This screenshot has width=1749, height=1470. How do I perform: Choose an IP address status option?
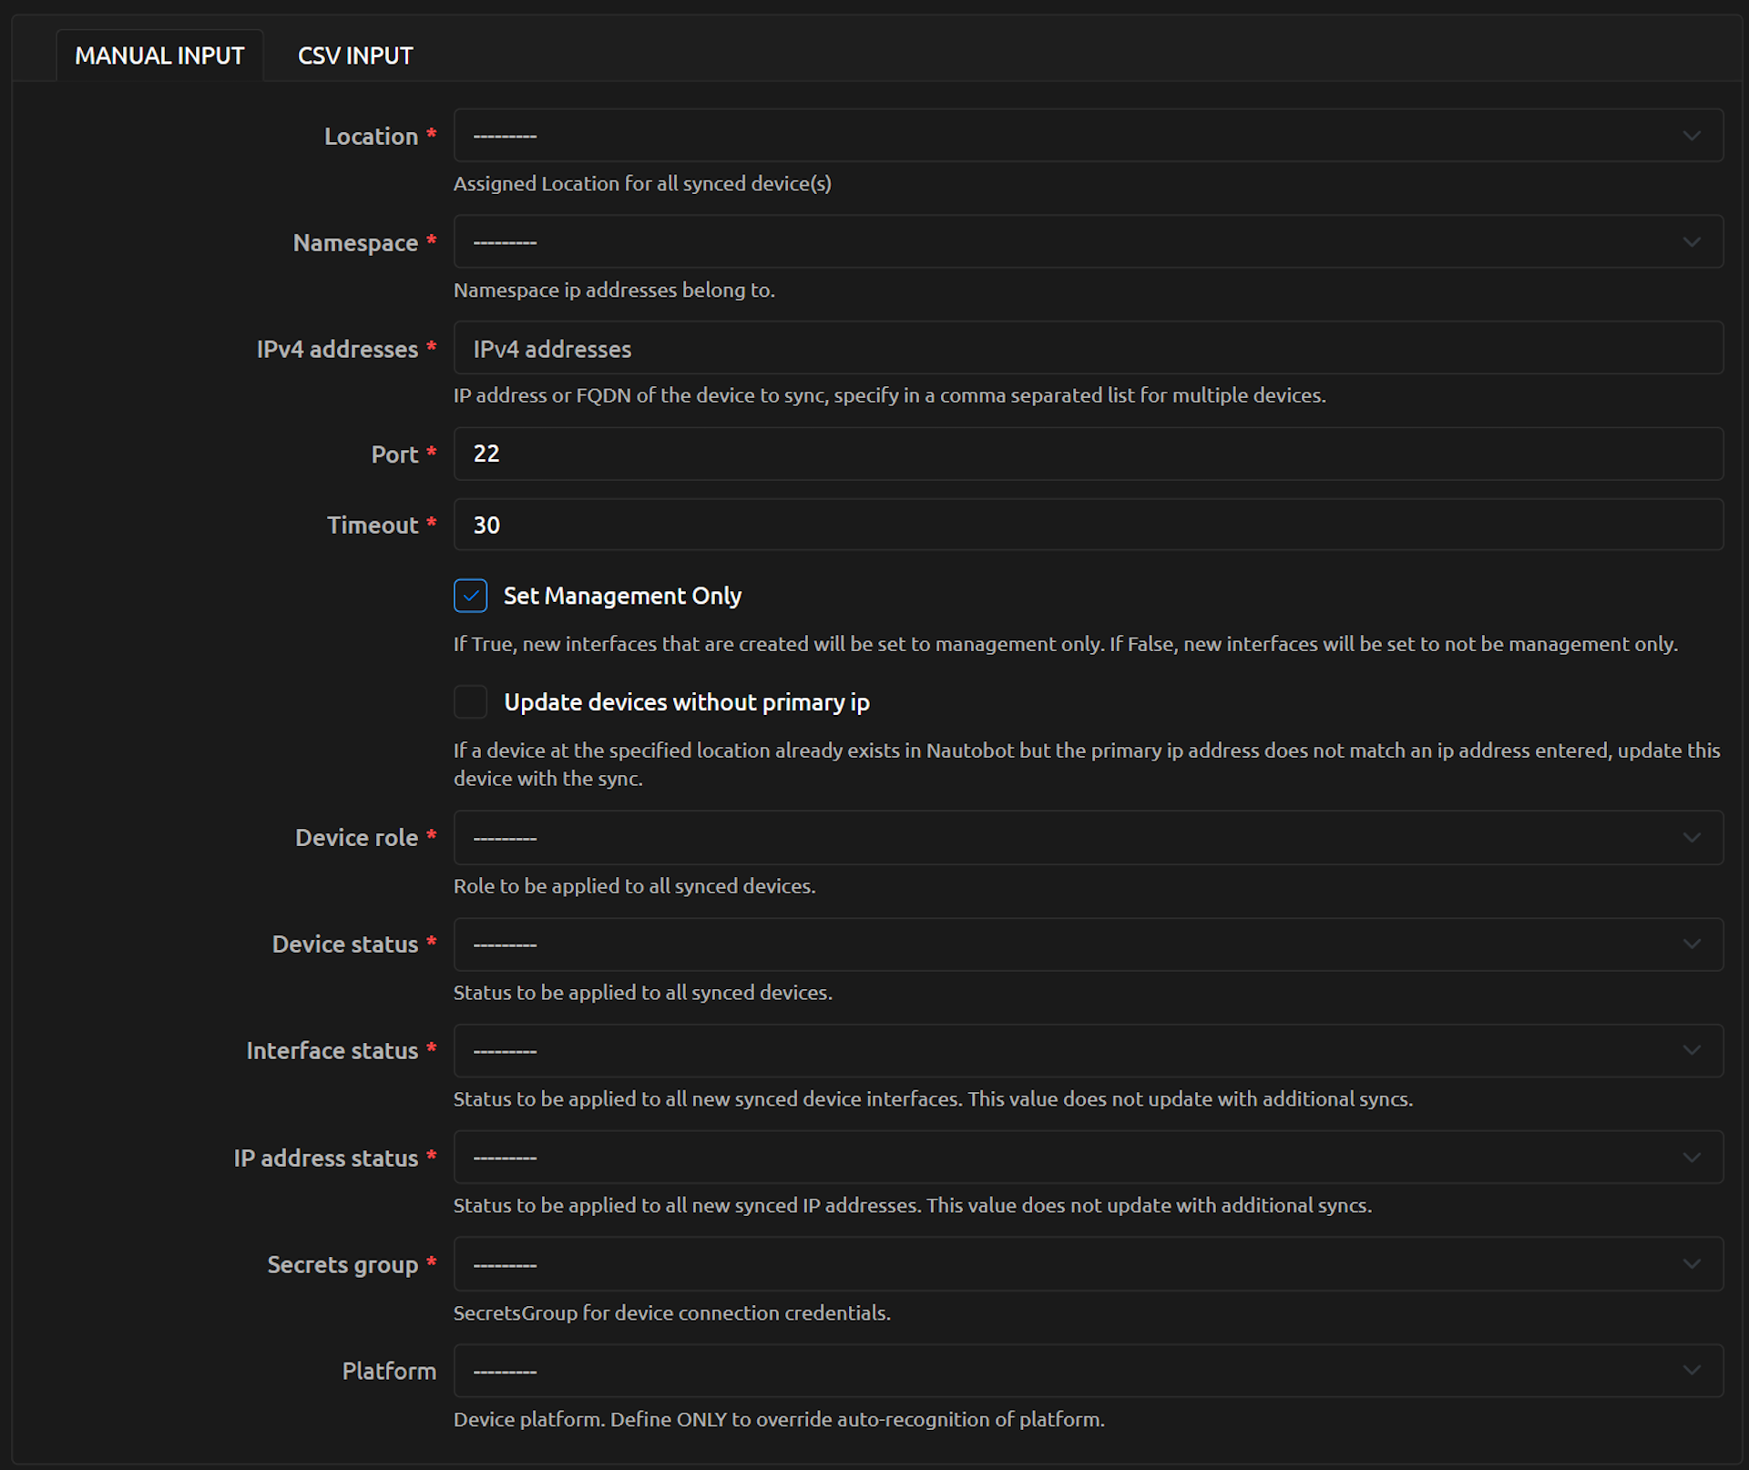[1087, 1158]
